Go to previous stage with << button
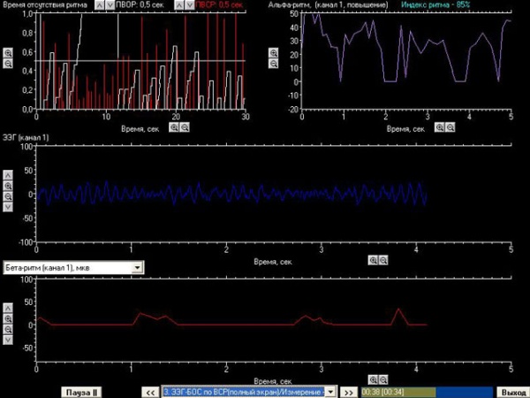Image resolution: width=530 pixels, height=398 pixels. click(x=150, y=391)
